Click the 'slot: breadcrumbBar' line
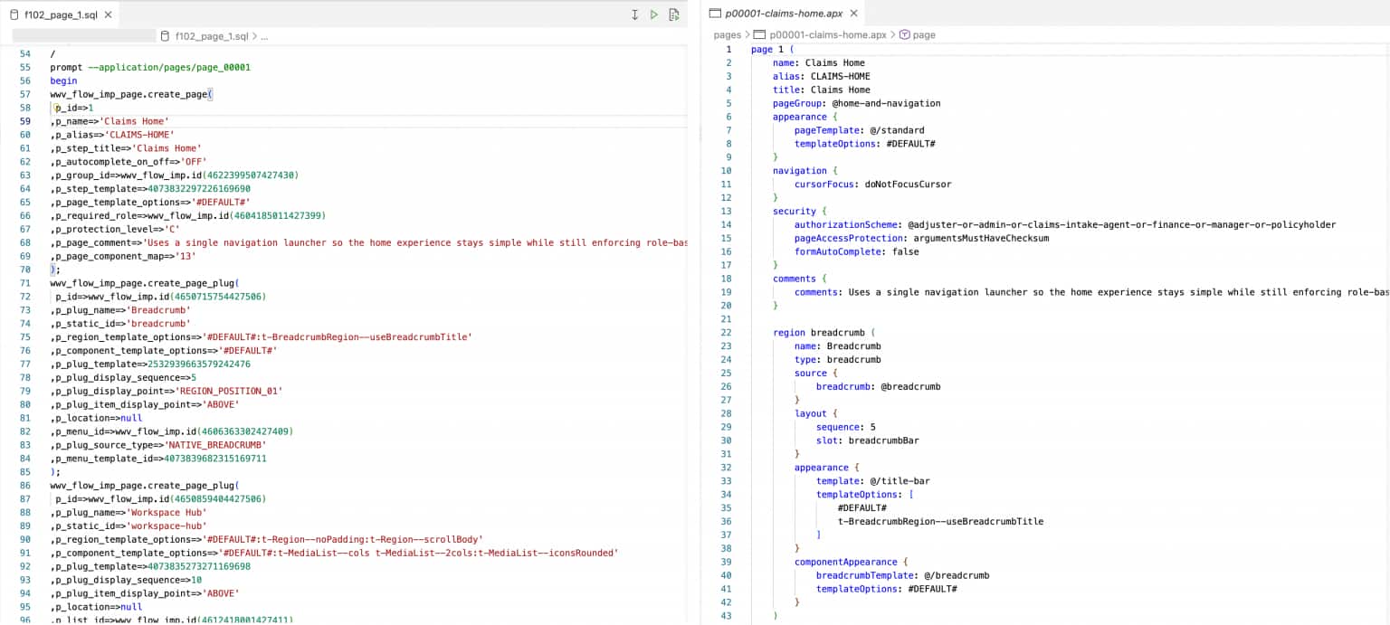1390x625 pixels. pyautogui.click(x=867, y=440)
